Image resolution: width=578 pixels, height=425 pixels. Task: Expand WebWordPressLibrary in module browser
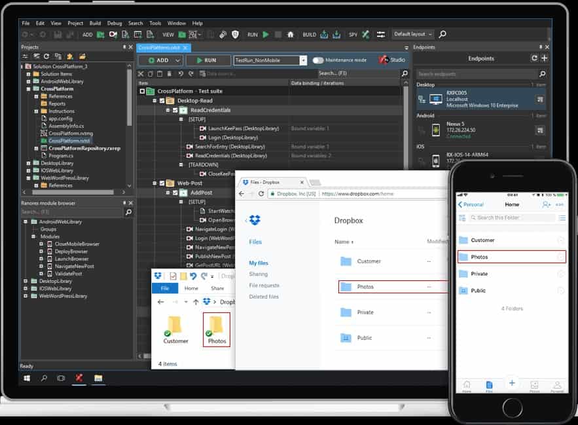pyautogui.click(x=26, y=296)
